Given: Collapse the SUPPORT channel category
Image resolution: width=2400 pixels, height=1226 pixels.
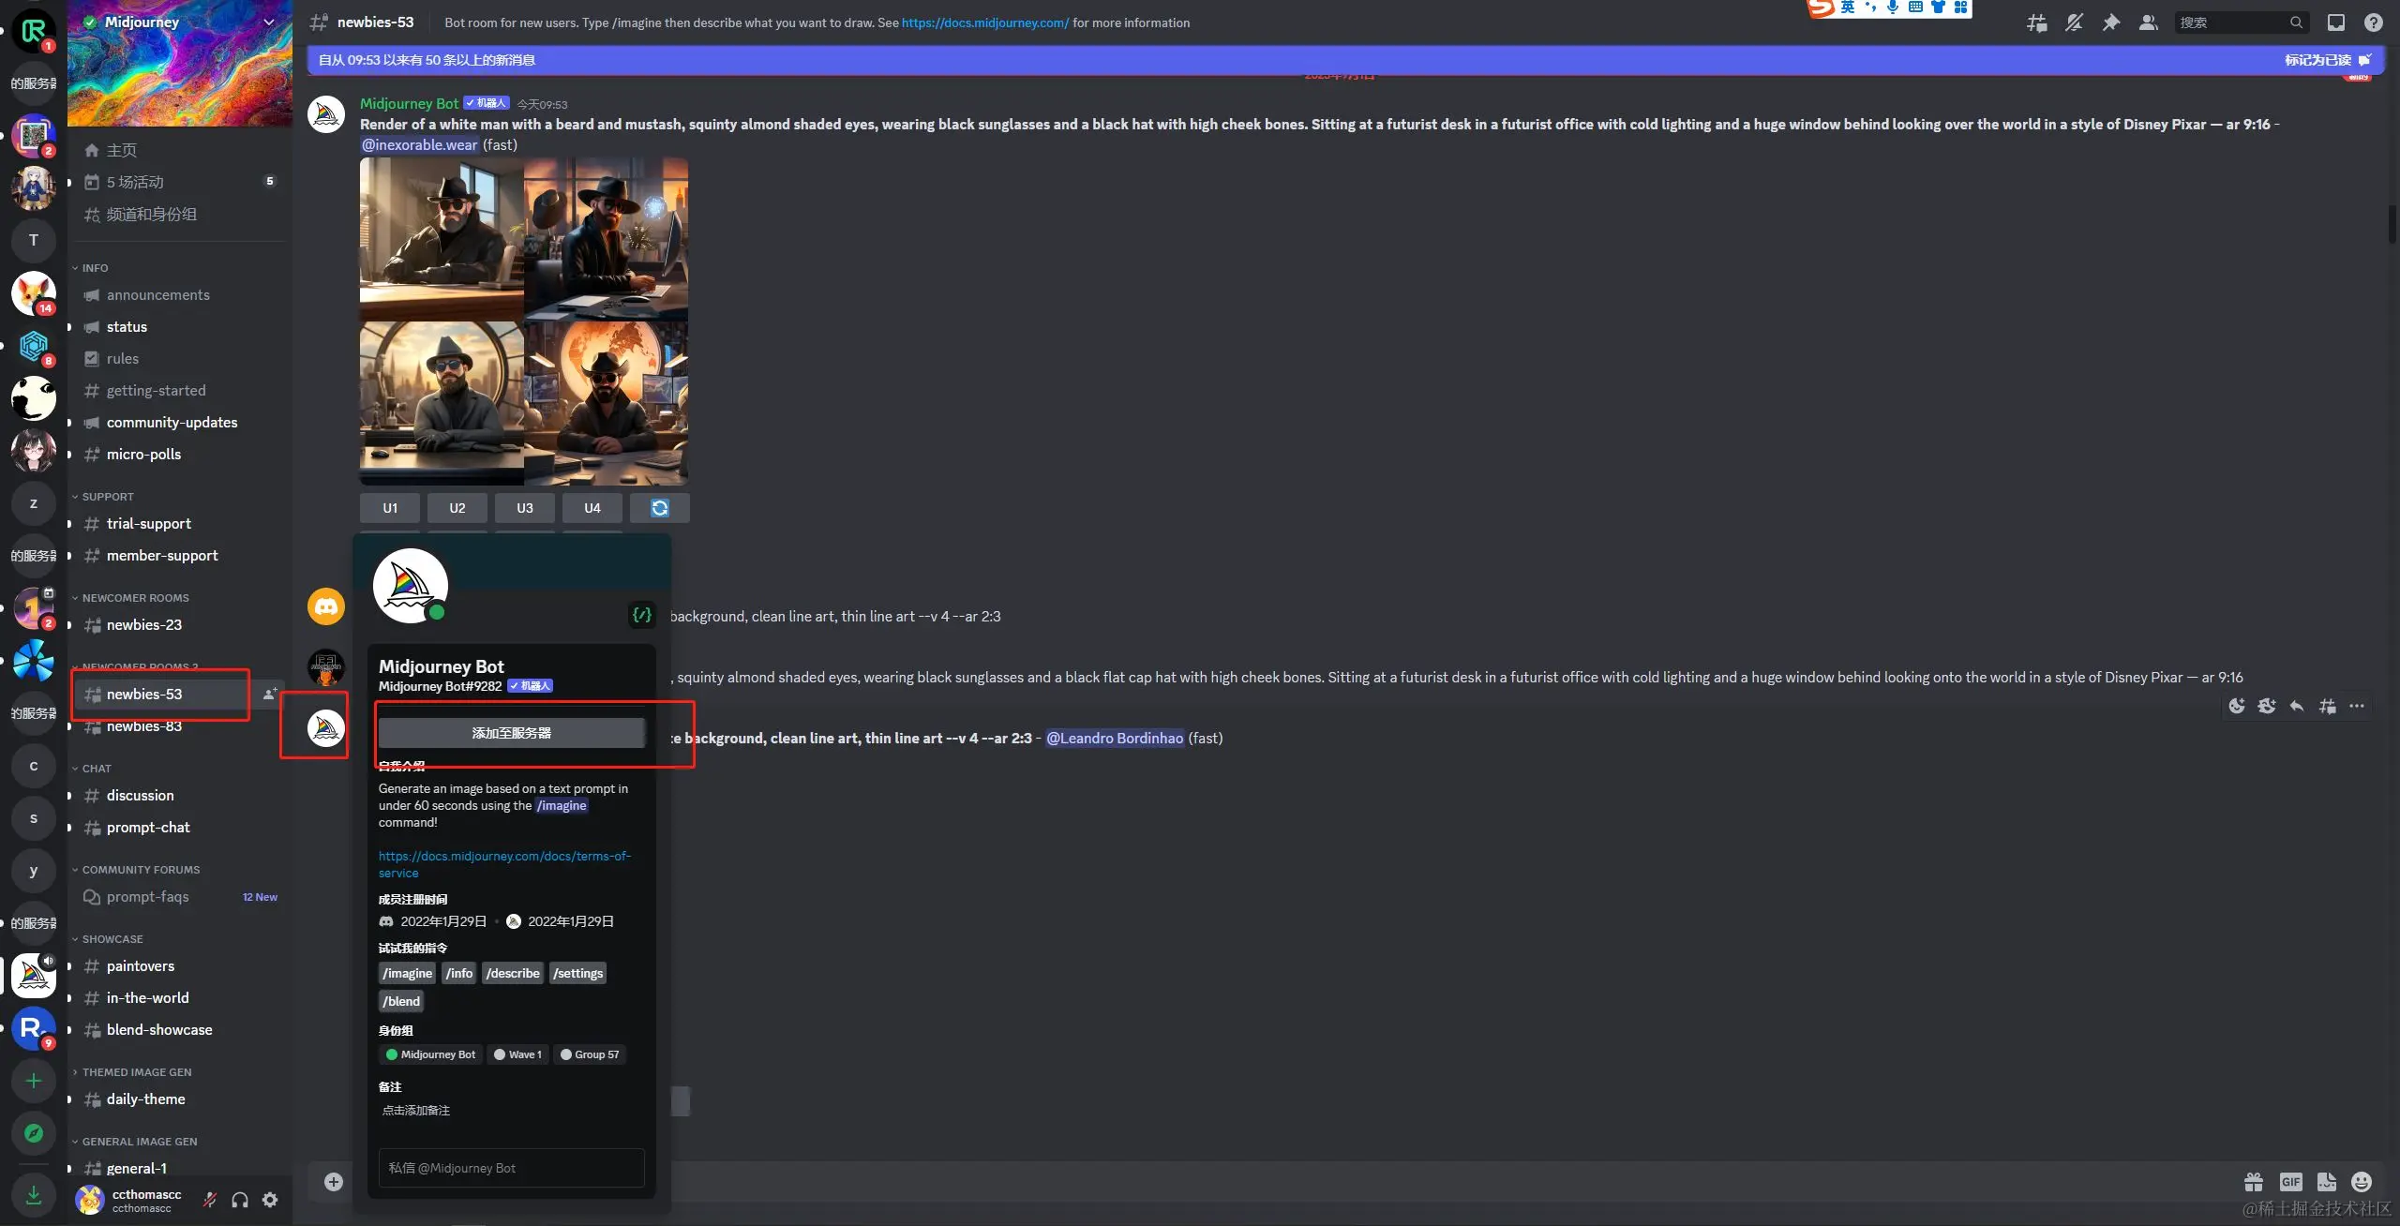Looking at the screenshot, I should coord(107,497).
